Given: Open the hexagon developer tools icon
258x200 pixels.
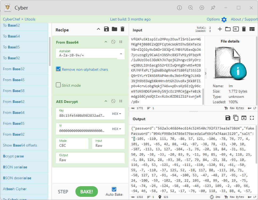Looking at the screenshot, I should coord(202,8).
